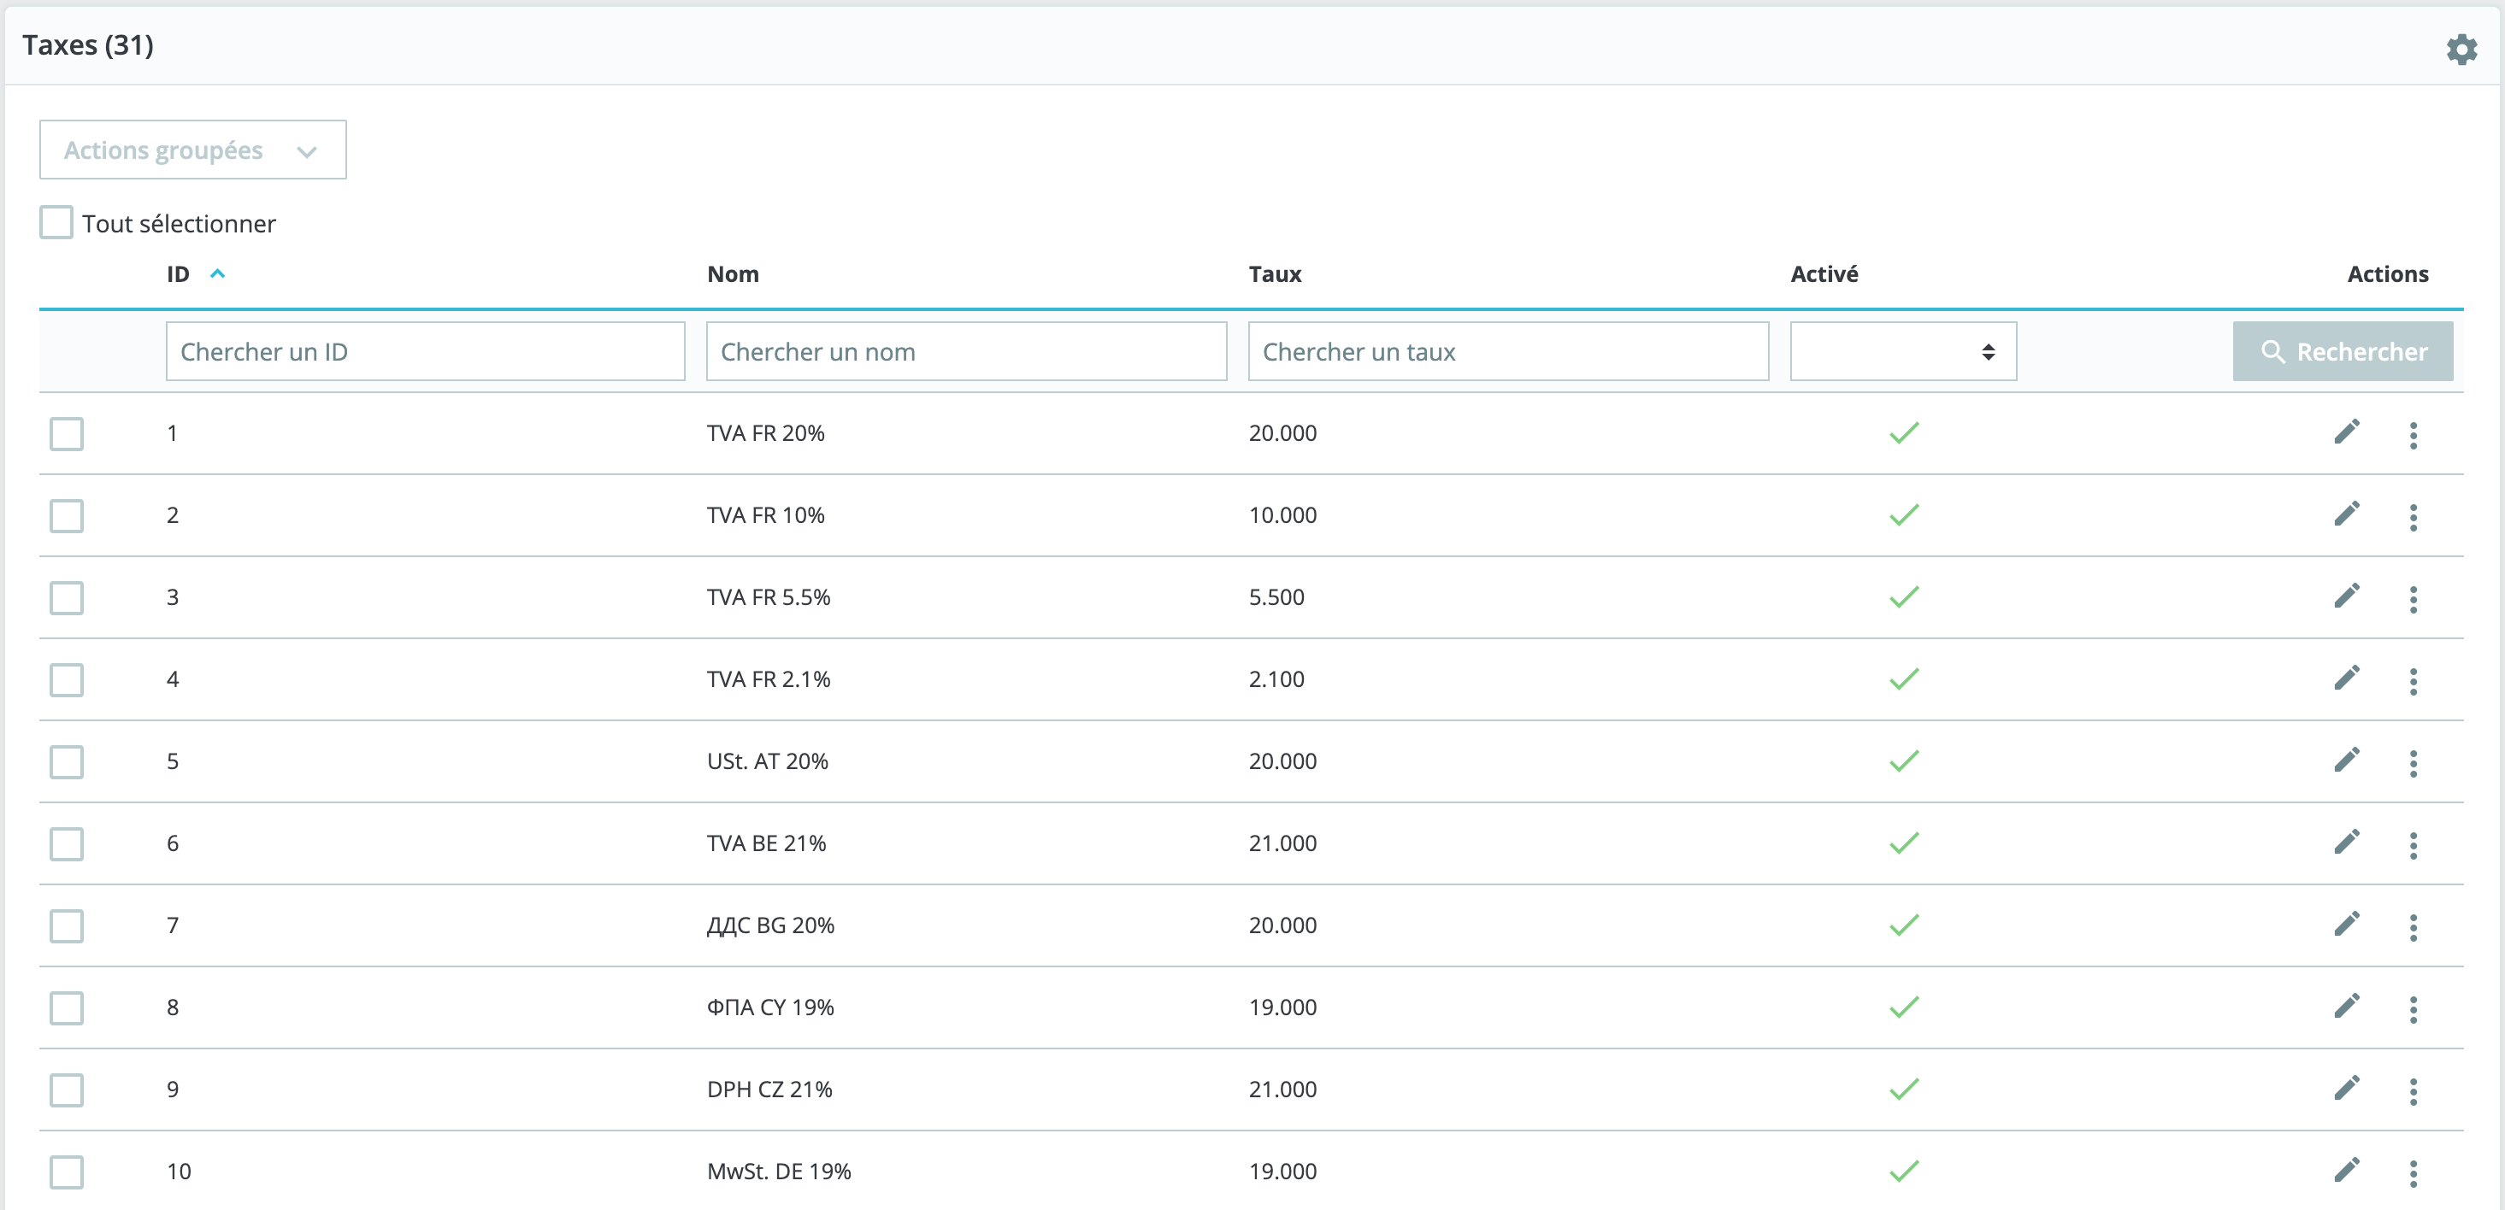Select the checkbox for tax ID 6
Viewport: 2505px width, 1210px height.
pos(67,843)
